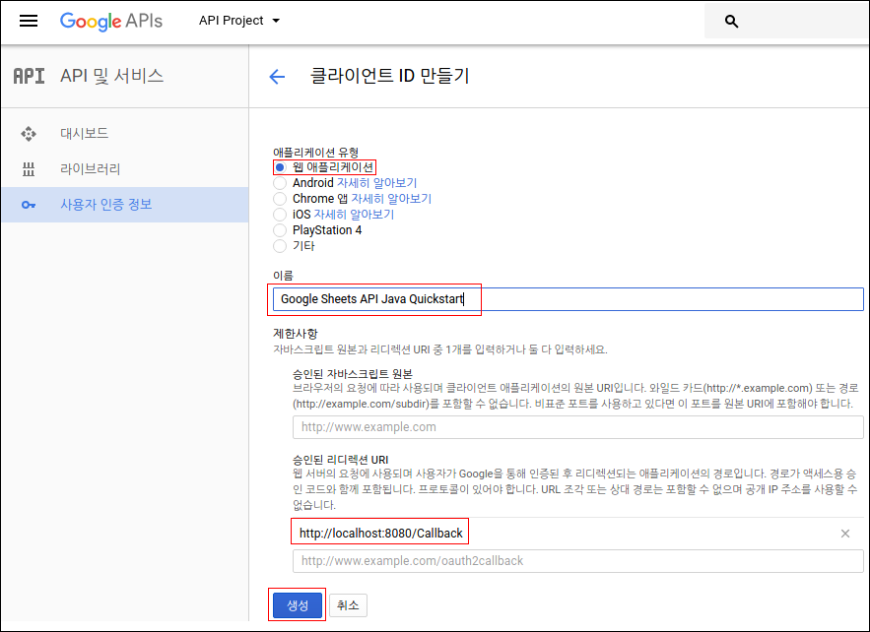Viewport: 870px width, 632px height.
Task: Select the Chrome 앱 application type
Action: pyautogui.click(x=280, y=199)
